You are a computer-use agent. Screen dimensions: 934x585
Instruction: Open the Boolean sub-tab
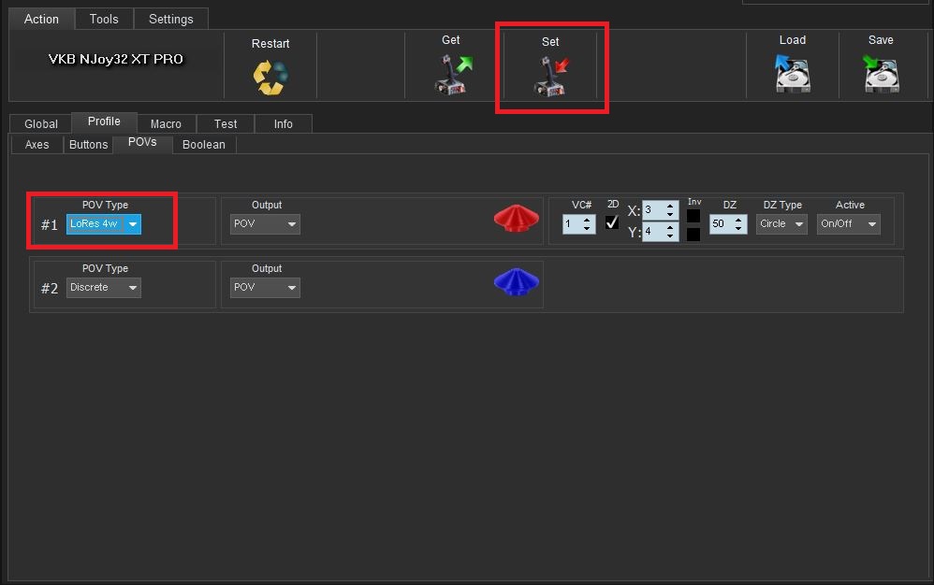[x=204, y=145]
